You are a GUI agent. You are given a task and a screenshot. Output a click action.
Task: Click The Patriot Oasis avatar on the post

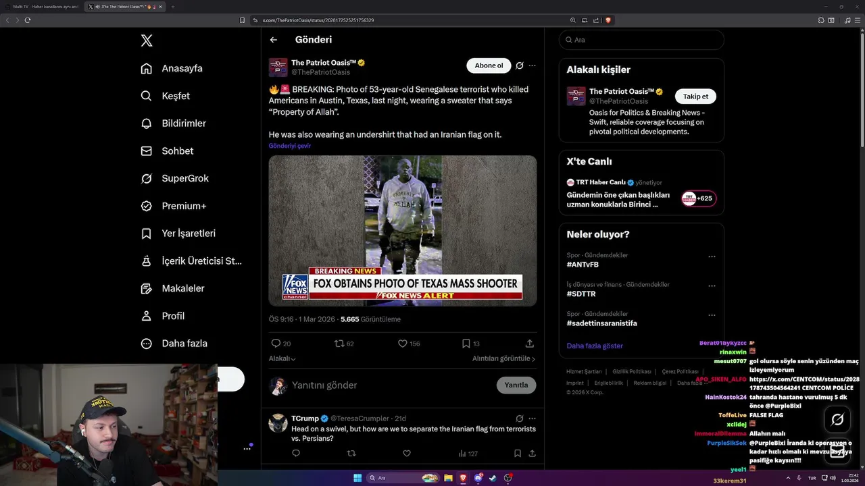tap(278, 67)
